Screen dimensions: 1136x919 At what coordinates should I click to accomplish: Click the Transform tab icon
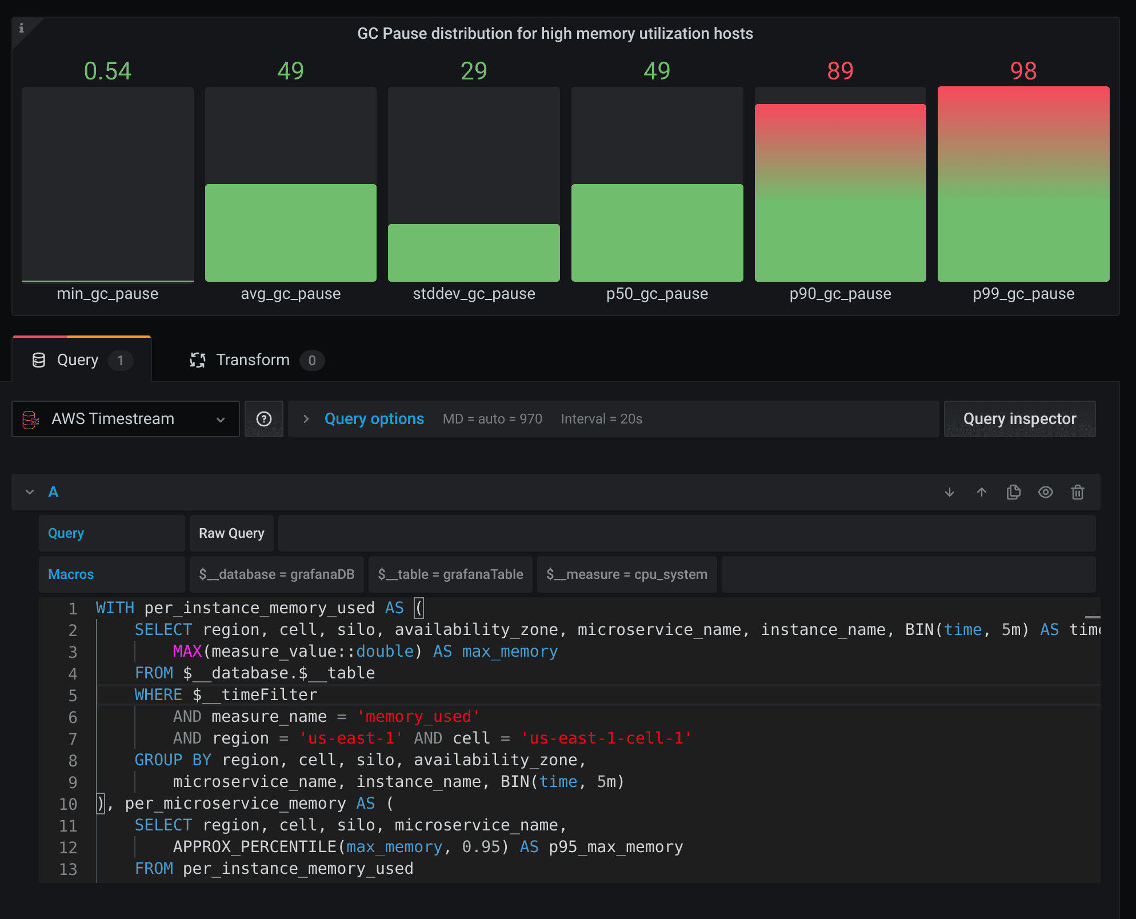point(198,360)
